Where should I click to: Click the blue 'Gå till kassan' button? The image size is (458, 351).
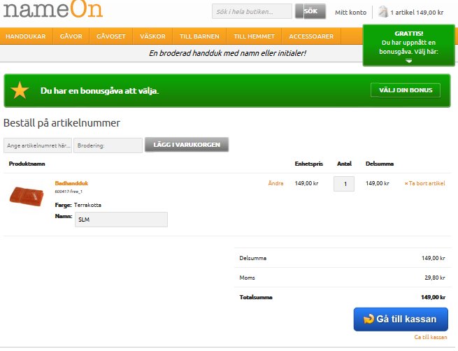click(x=401, y=319)
